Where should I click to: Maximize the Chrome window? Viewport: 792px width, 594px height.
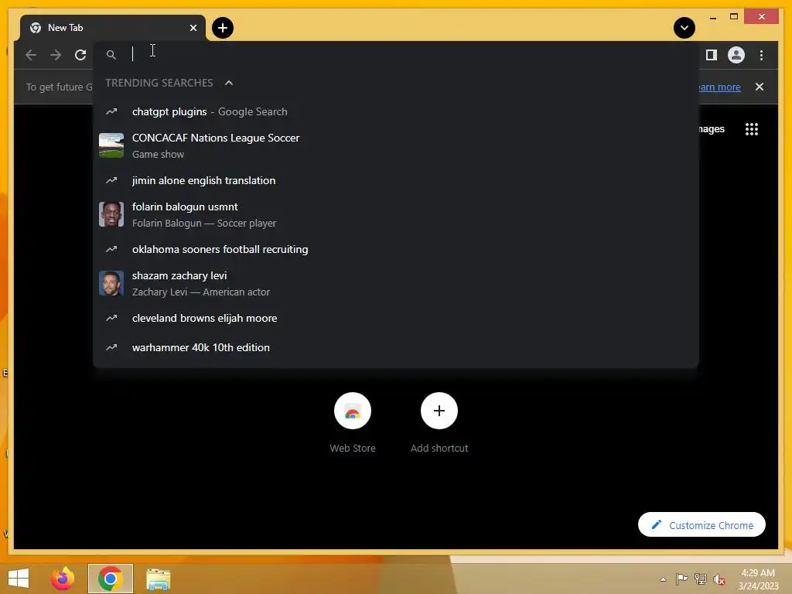734,17
